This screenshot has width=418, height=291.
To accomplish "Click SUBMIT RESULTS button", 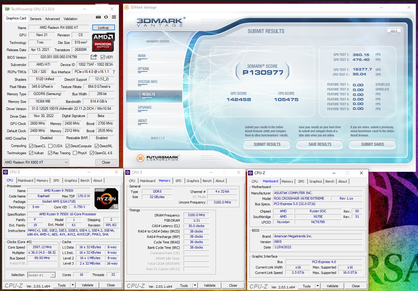I will point(267,145).
